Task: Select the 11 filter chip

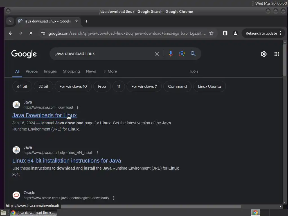Action: coord(119,86)
